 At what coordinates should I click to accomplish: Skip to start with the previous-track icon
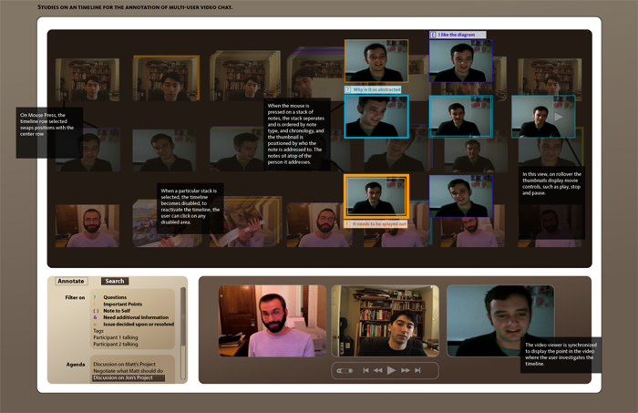click(x=366, y=370)
